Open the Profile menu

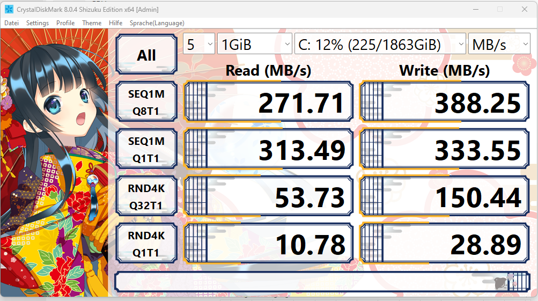click(x=65, y=23)
